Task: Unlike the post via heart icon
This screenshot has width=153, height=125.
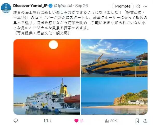Action: tap(76, 121)
